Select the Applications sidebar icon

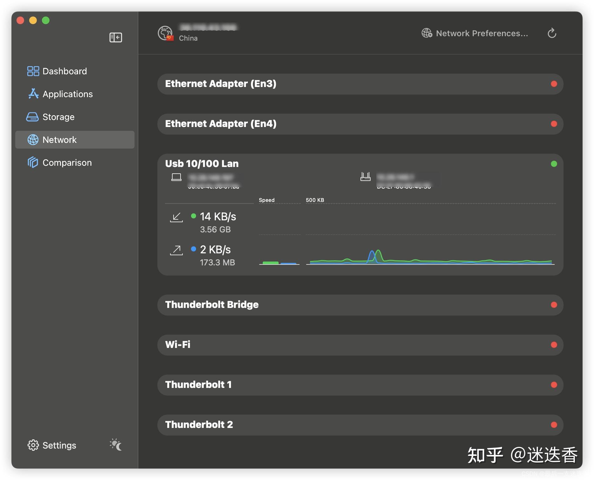(33, 94)
